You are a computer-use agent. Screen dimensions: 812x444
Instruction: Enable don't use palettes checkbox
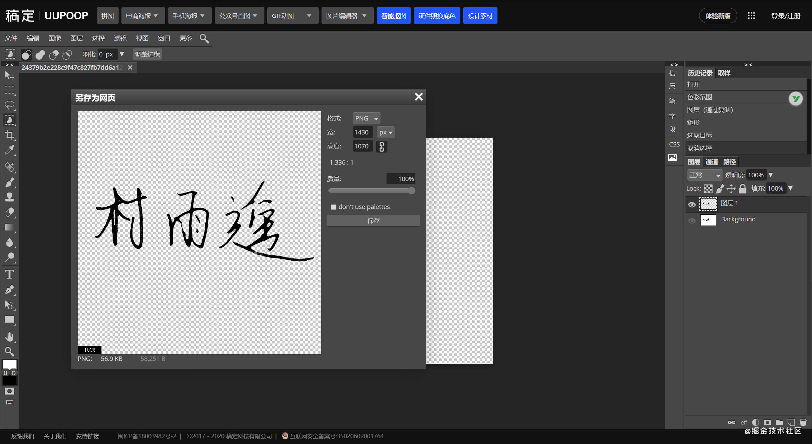coord(333,207)
